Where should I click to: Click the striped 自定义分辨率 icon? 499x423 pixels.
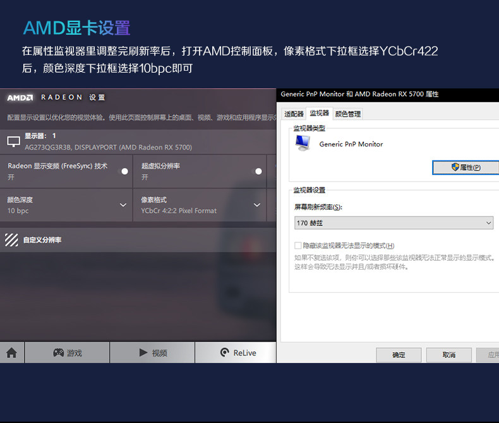coord(11,240)
